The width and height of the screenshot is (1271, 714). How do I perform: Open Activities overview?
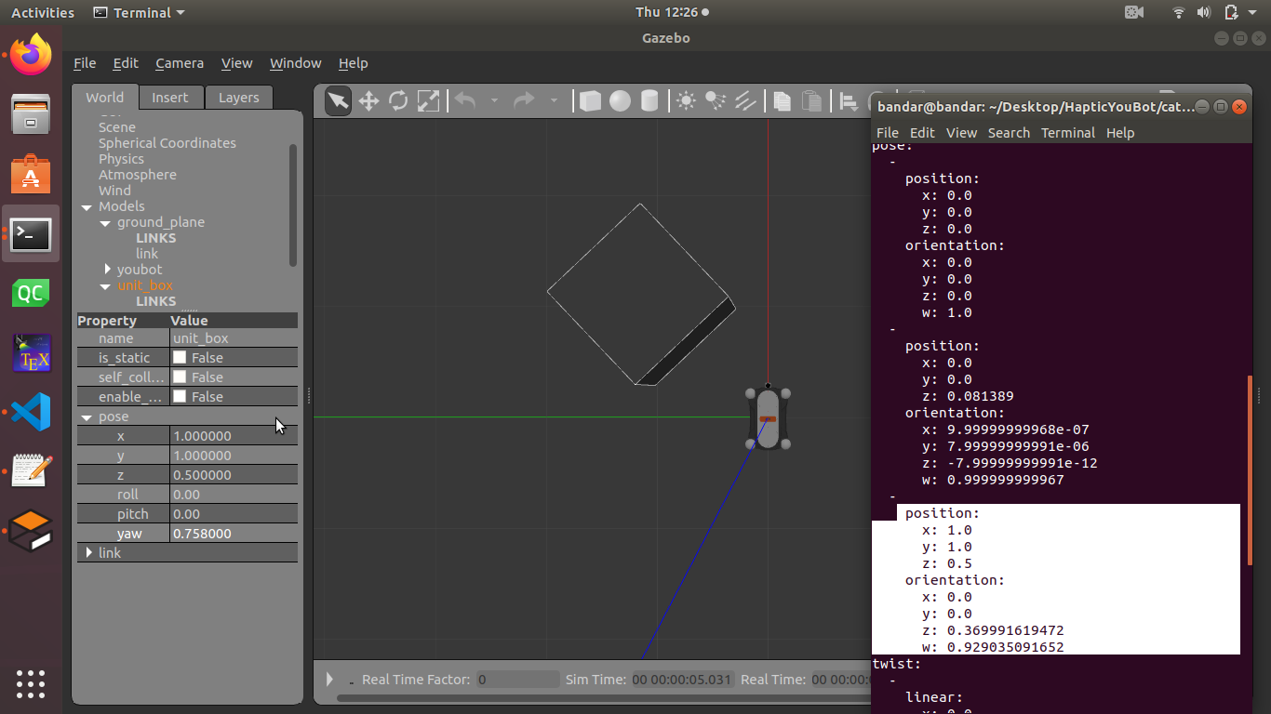pyautogui.click(x=43, y=13)
